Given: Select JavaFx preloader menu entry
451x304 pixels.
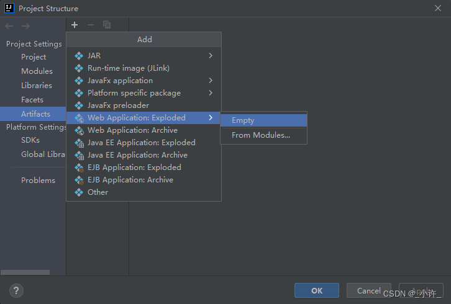Looking at the screenshot, I should click(x=144, y=105).
